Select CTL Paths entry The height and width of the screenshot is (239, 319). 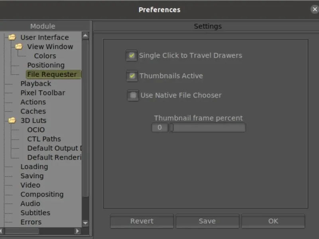tap(44, 139)
